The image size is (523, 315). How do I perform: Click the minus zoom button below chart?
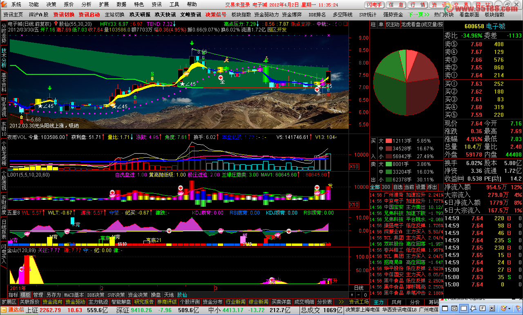pos(358,295)
